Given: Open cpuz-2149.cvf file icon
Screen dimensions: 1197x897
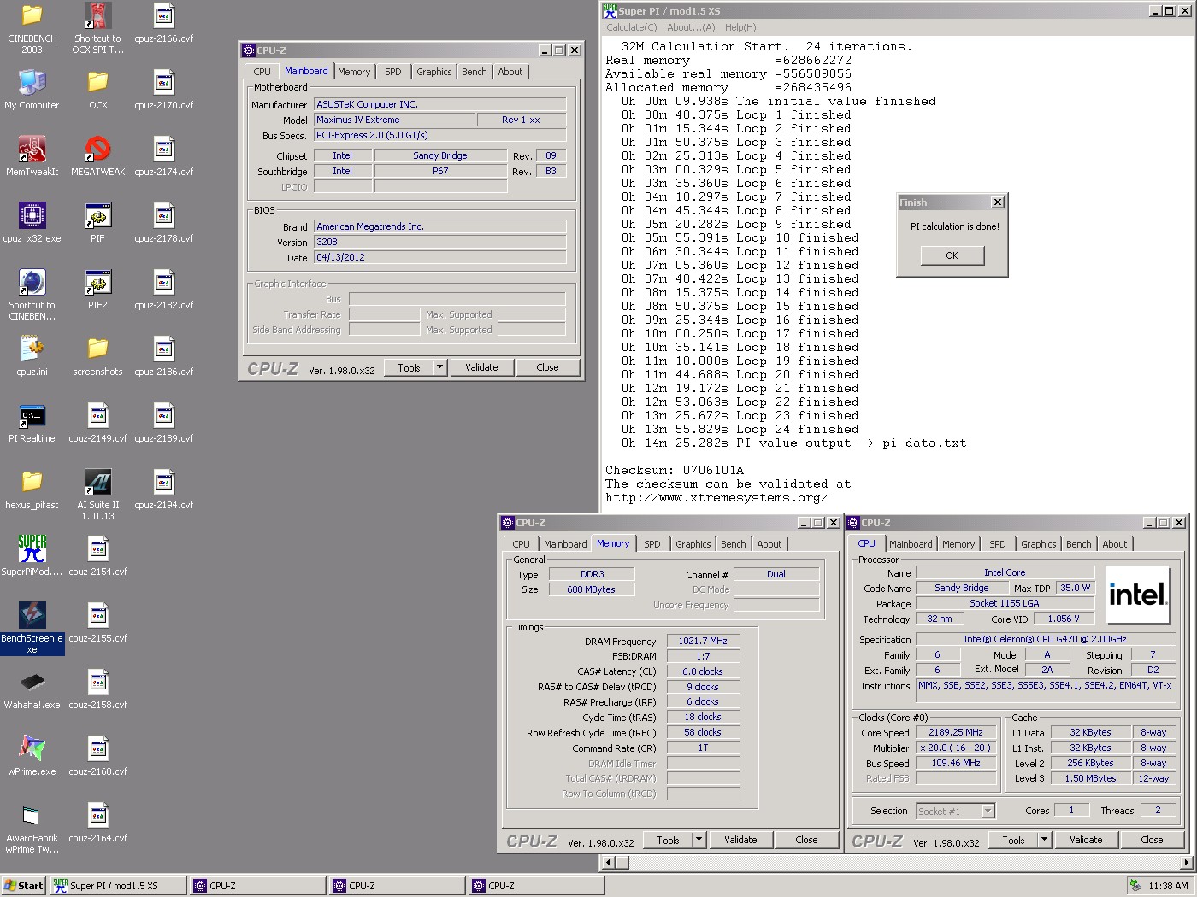Looking at the screenshot, I should (x=97, y=416).
